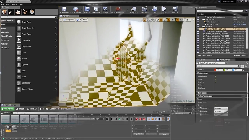The image size is (249, 140).
Task: Open the Edit menu
Action: (x=8, y=4)
